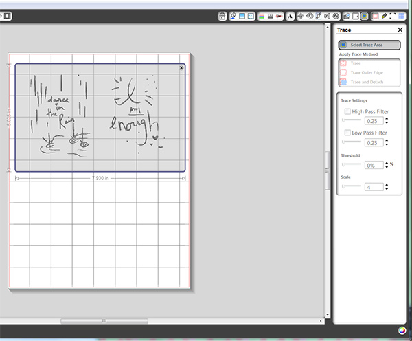Click the horizontal scrollbar right arrow
Image resolution: width=412 pixels, height=341 pixels.
coord(321,321)
